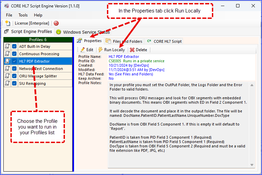Open the File menu
This screenshot has width=262, height=175.
pos(9,15)
